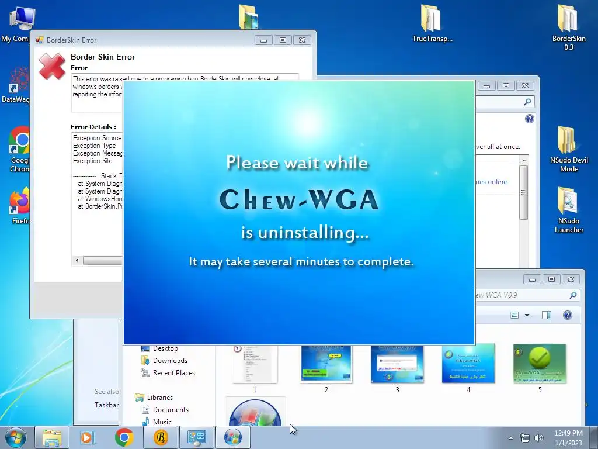
Task: Close the BorderSkin Error window
Action: point(302,40)
